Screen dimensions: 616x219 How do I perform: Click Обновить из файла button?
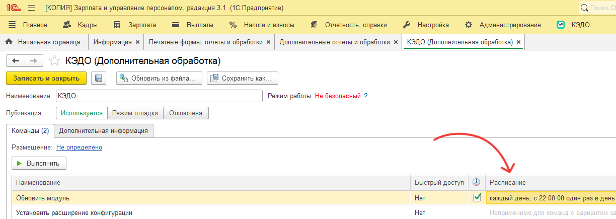159,78
